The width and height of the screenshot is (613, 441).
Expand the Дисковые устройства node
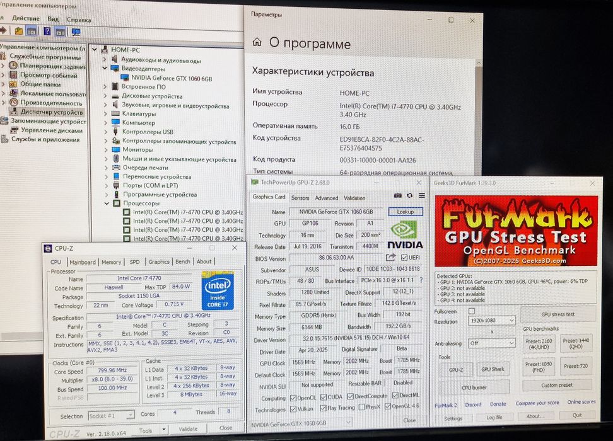point(105,96)
